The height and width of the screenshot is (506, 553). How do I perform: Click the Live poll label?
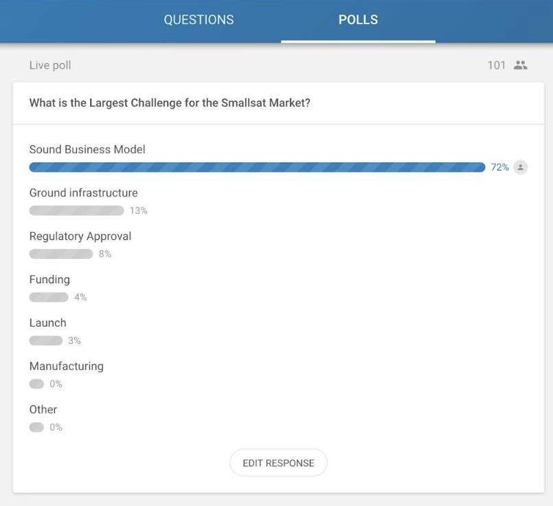[x=50, y=65]
